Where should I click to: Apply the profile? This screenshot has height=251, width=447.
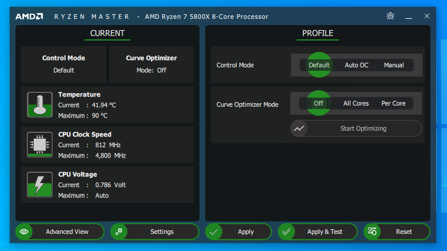(x=238, y=232)
